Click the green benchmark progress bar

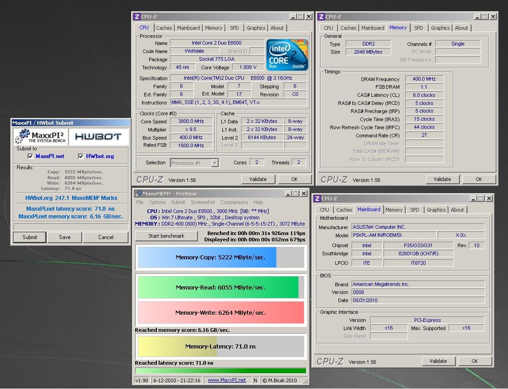[x=221, y=371]
